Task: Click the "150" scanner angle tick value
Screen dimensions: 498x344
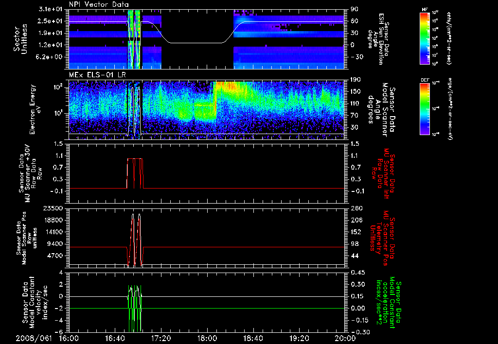Action: click(x=355, y=91)
